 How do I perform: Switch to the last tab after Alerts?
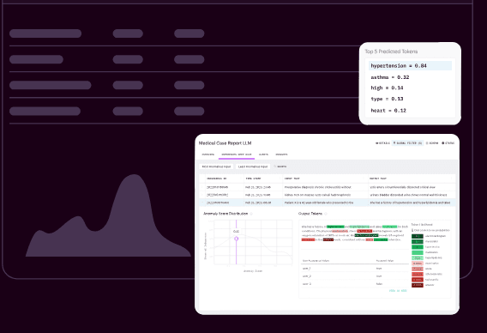[x=281, y=154]
